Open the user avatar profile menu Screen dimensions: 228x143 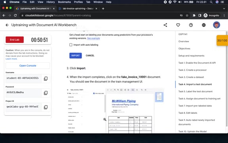coord(217,25)
